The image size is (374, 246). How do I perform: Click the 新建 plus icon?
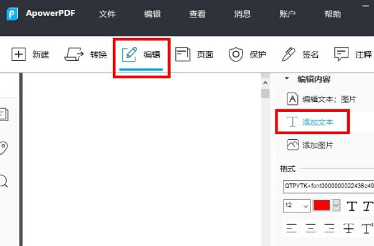click(x=19, y=54)
